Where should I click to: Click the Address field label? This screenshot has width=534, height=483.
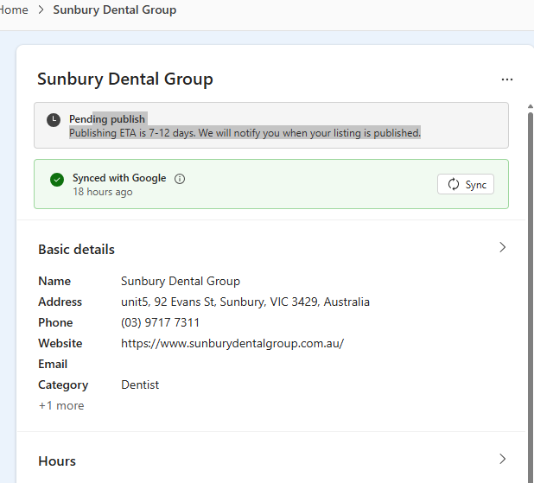(x=60, y=302)
